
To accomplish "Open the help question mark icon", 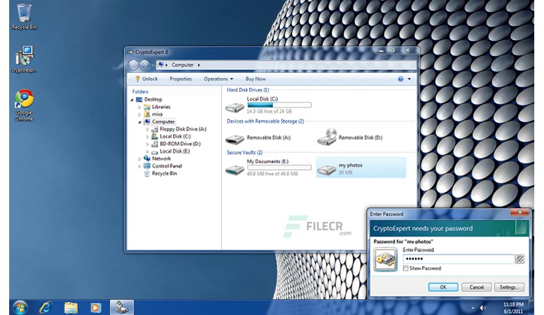I will tap(400, 79).
